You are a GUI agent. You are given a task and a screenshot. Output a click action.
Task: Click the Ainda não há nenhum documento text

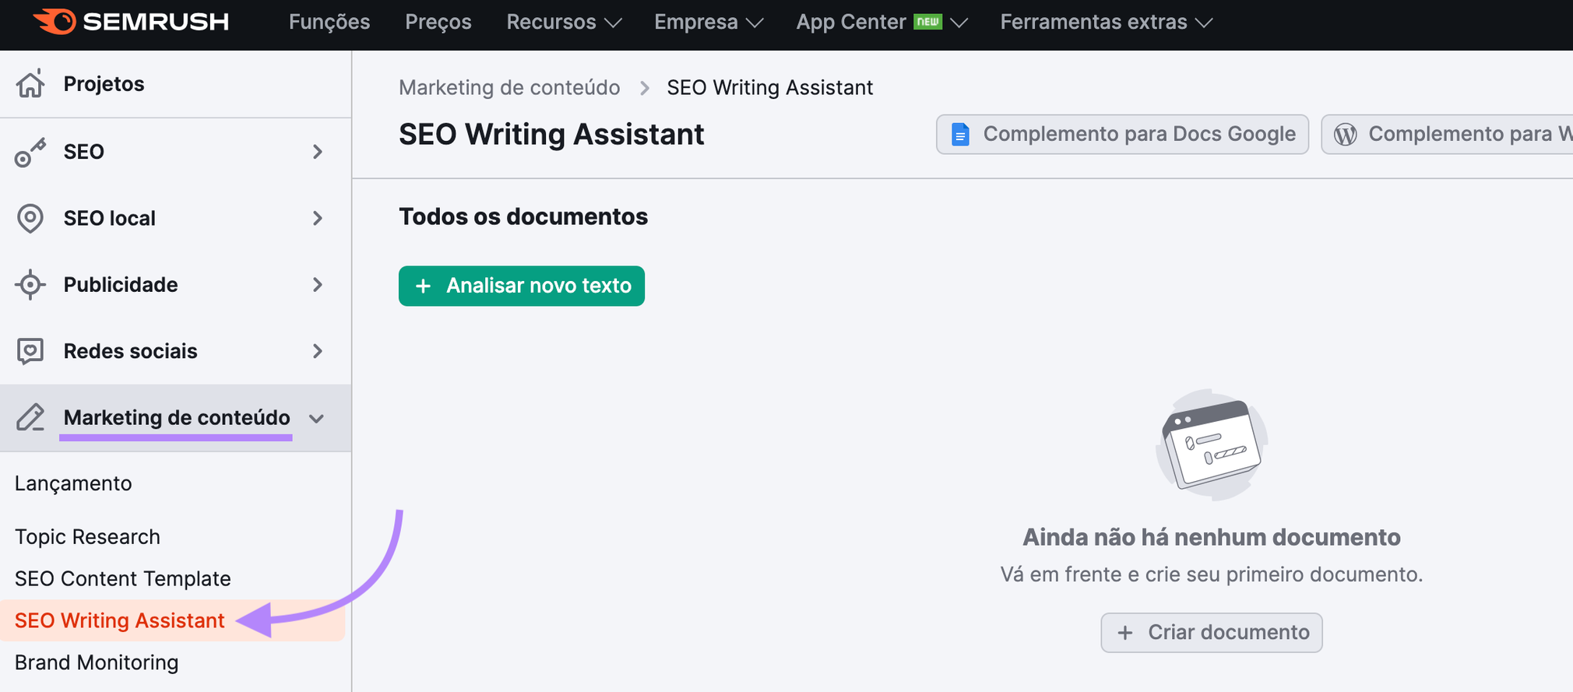coord(1212,537)
